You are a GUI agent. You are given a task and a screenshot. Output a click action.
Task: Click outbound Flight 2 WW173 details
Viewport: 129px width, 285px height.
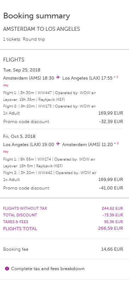pos(49,106)
